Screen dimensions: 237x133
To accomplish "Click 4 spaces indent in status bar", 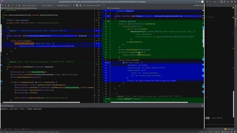I will point(217,132).
